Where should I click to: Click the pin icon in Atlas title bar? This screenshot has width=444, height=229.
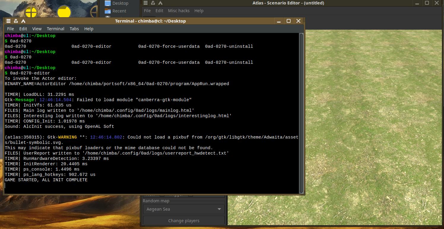[x=153, y=3]
